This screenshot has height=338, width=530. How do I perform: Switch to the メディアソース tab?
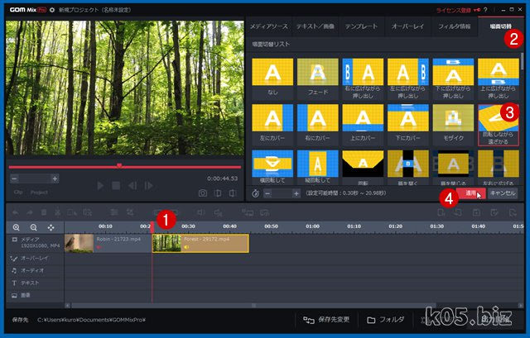(x=268, y=26)
